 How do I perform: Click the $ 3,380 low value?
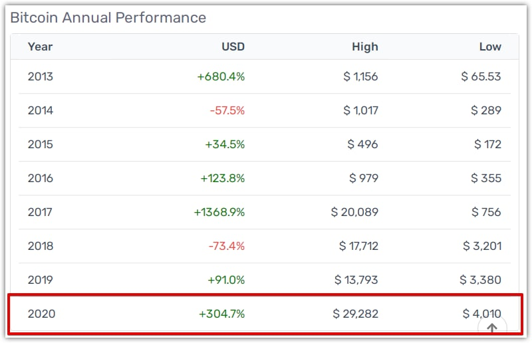480,280
